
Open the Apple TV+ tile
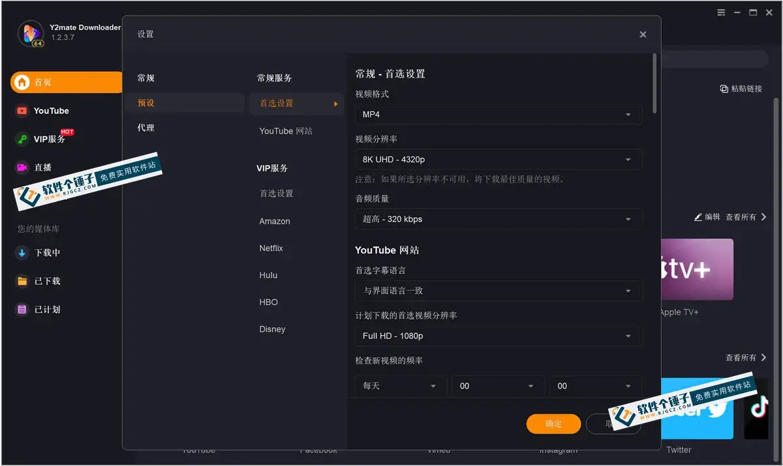[x=698, y=269]
